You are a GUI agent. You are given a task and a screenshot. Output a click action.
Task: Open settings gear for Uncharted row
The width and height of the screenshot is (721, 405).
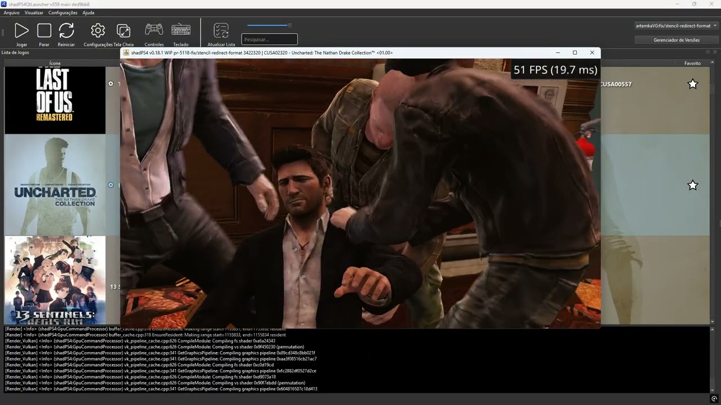pyautogui.click(x=111, y=184)
